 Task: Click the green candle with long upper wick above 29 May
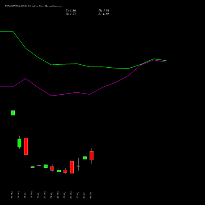85,158
